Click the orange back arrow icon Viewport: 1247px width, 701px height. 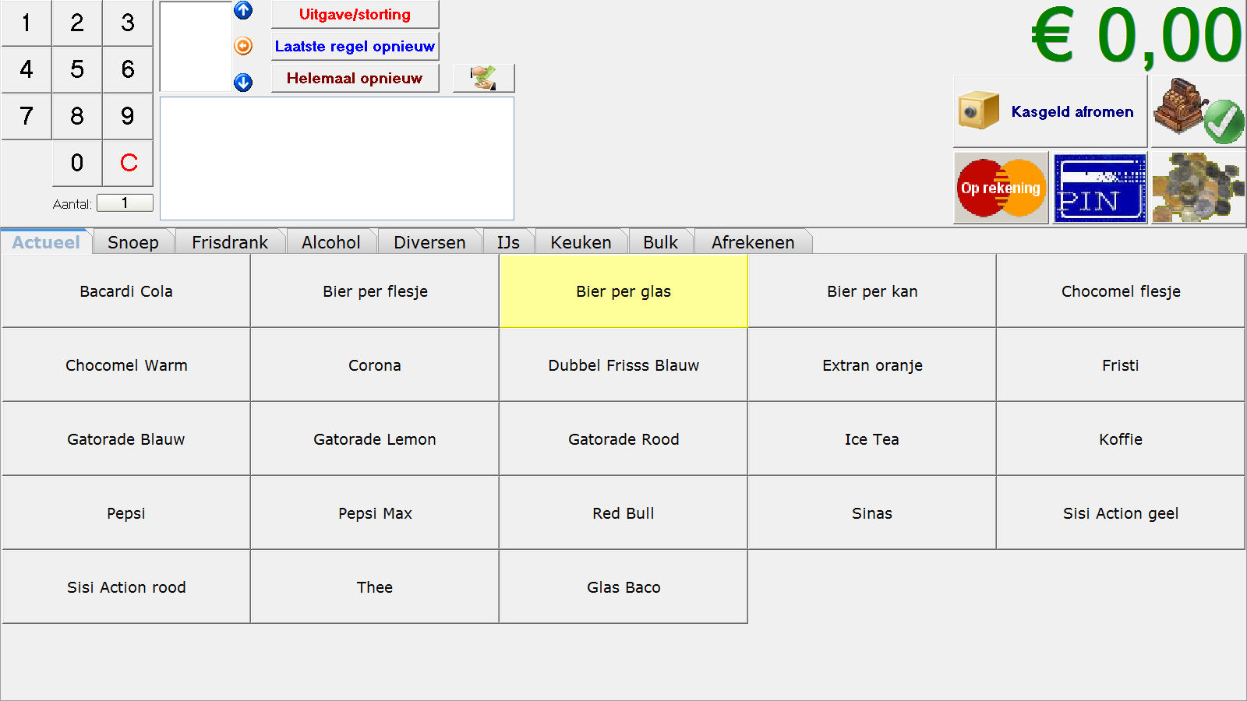coord(243,46)
